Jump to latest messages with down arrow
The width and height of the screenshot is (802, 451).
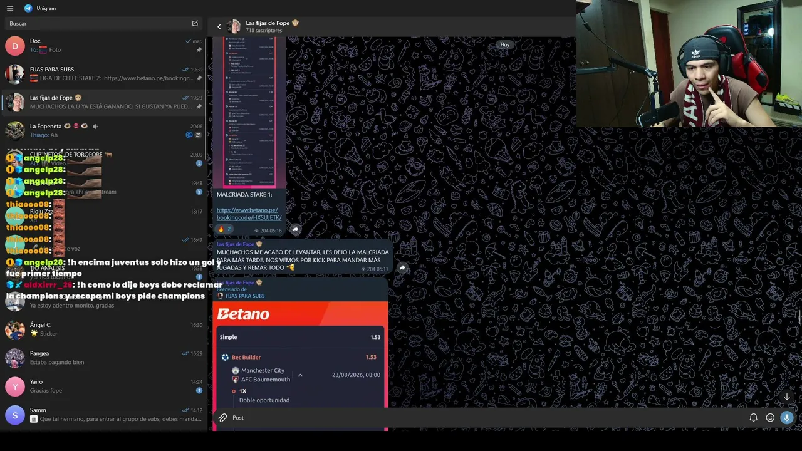pyautogui.click(x=787, y=397)
